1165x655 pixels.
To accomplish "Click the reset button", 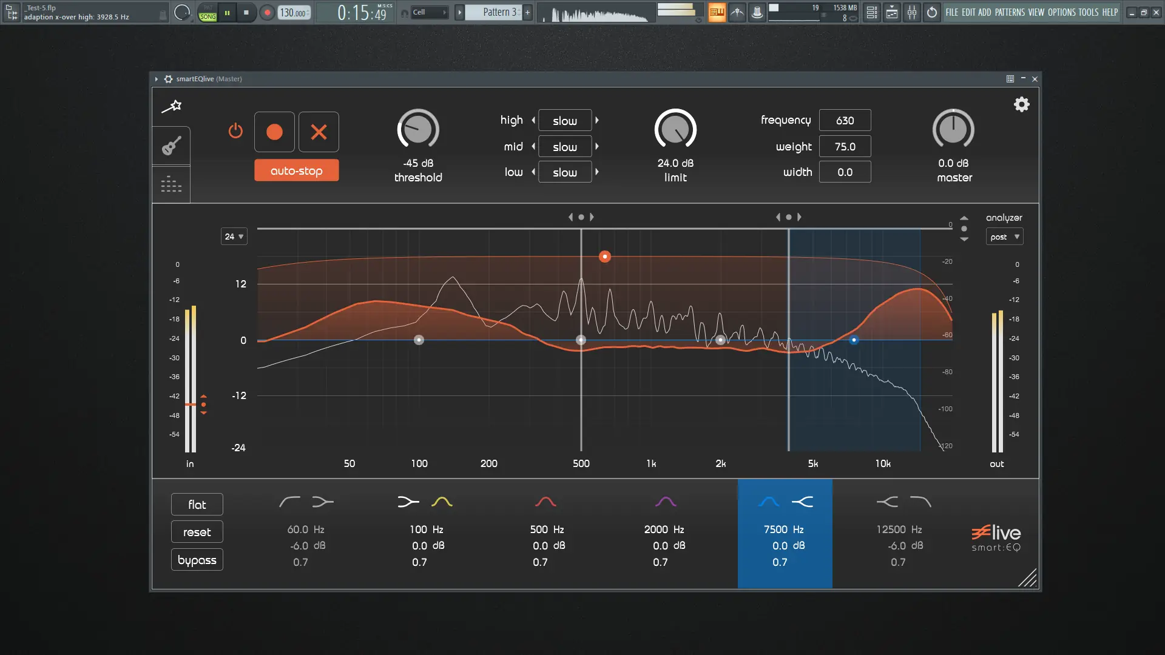I will (197, 532).
